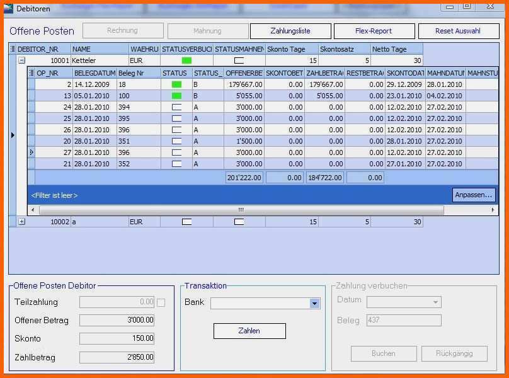
Task: Select Skontodatum cell 27.01.2010
Action: click(405, 164)
